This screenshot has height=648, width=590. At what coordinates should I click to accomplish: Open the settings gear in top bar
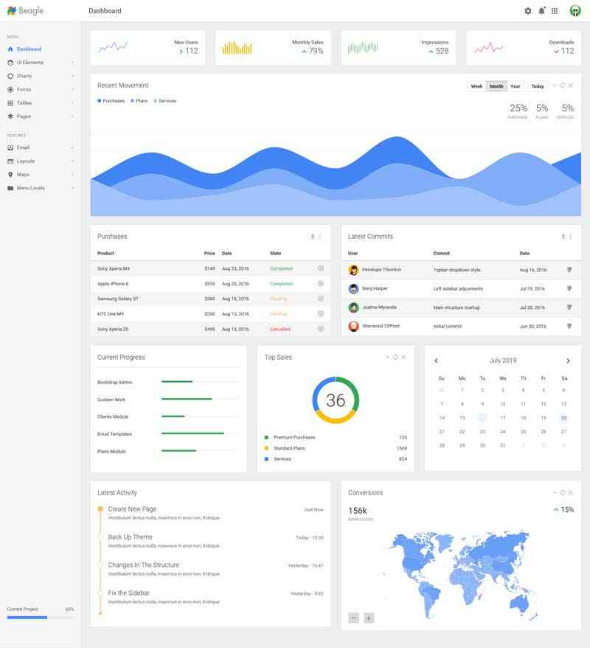click(x=527, y=11)
